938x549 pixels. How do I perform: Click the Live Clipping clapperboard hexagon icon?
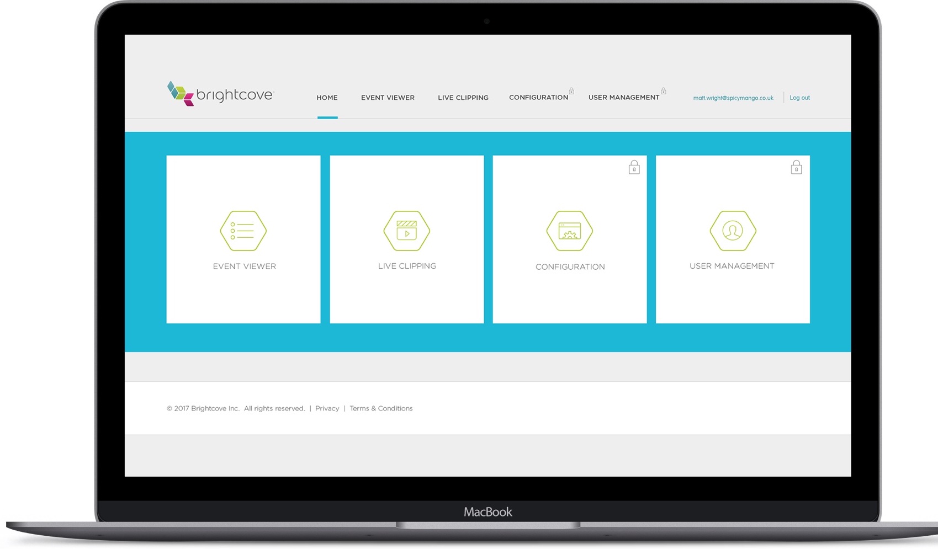[407, 231]
